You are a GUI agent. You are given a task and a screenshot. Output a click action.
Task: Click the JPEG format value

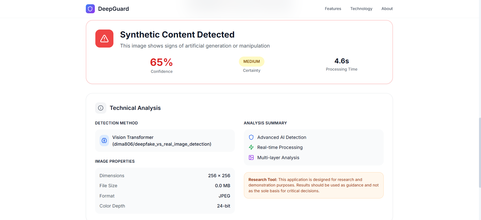tap(224, 196)
